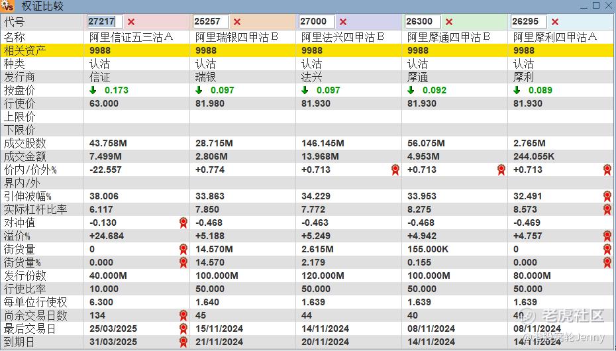The height and width of the screenshot is (351, 616).
Task: Click the red ribbon badge beside 25/03/2025
Action: 183,328
